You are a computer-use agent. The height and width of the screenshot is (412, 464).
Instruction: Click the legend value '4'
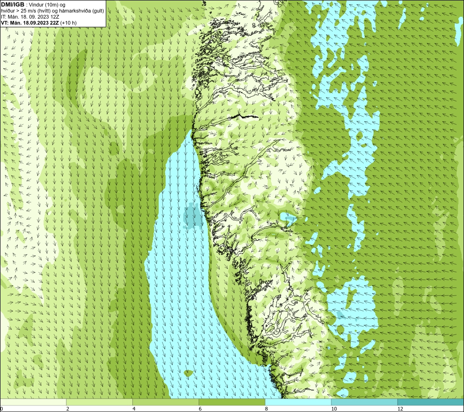point(134,409)
